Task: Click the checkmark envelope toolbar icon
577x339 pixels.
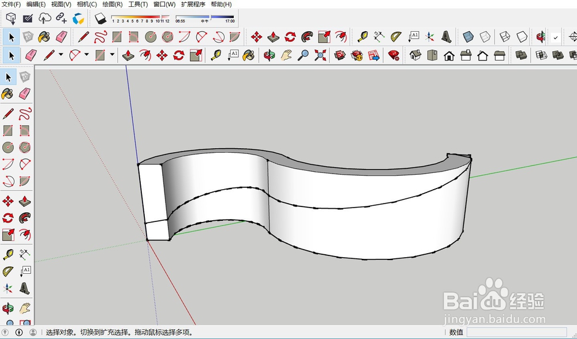Action: pyautogui.click(x=28, y=18)
